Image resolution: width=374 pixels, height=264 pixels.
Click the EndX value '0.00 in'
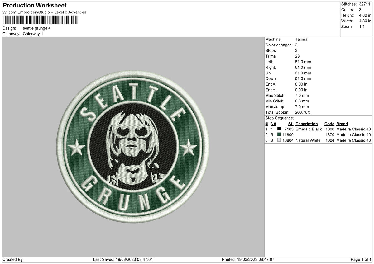click(301, 84)
